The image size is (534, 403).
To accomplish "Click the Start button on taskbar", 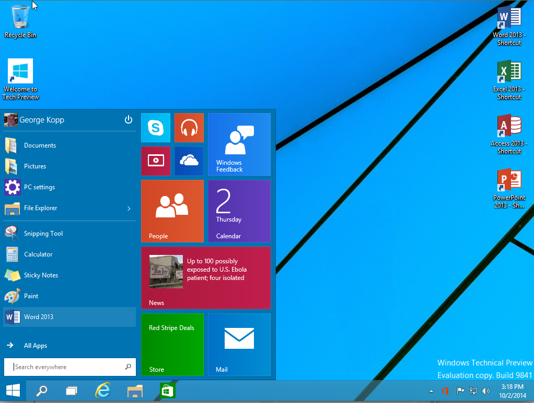I will coord(13,391).
